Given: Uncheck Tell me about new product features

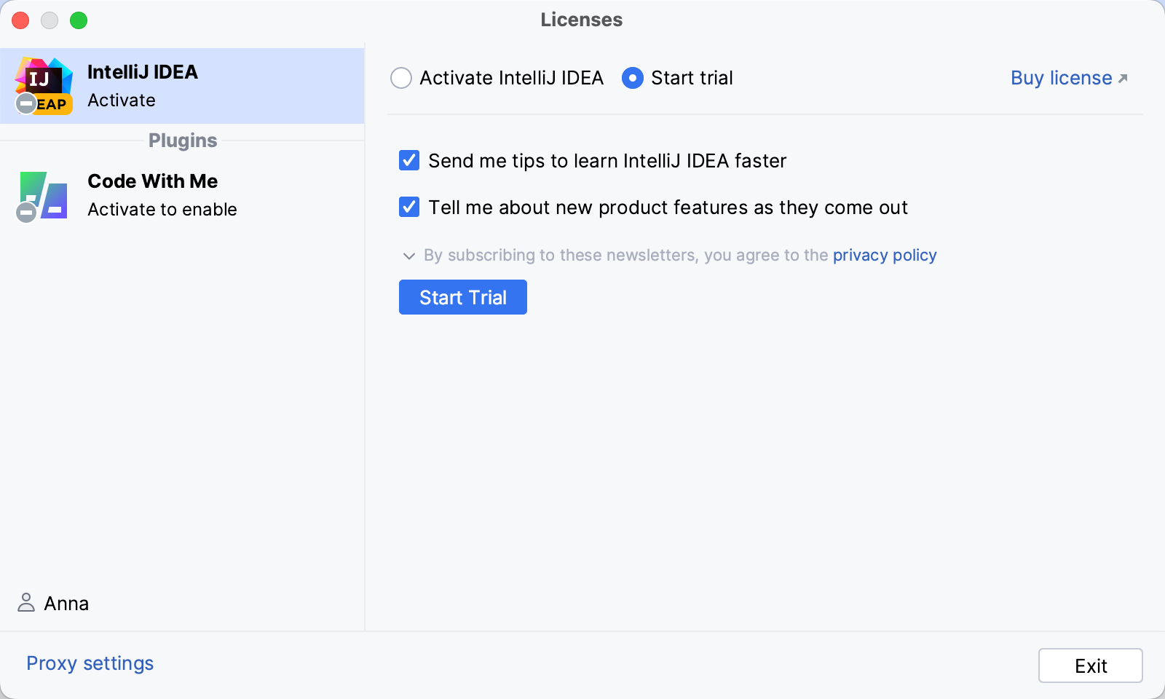Looking at the screenshot, I should (409, 207).
